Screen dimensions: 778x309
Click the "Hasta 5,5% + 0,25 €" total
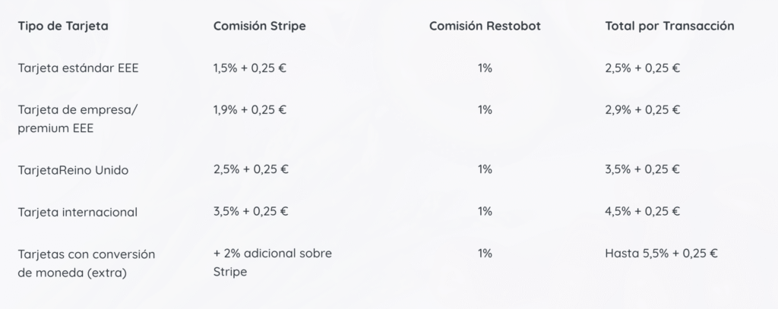click(661, 253)
